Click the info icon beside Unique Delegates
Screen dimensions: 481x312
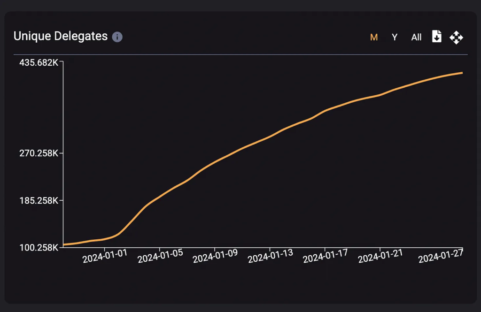(117, 37)
